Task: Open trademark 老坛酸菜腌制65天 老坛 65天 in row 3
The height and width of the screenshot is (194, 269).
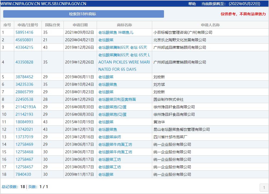Action: [x=123, y=47]
